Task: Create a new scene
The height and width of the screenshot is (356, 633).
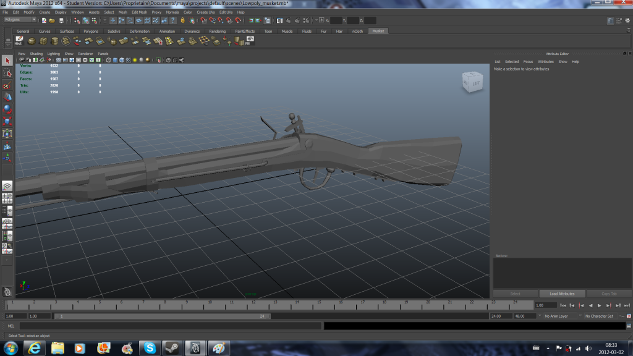Action: click(x=44, y=20)
